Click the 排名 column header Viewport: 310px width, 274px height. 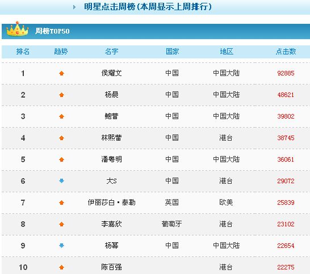23,52
